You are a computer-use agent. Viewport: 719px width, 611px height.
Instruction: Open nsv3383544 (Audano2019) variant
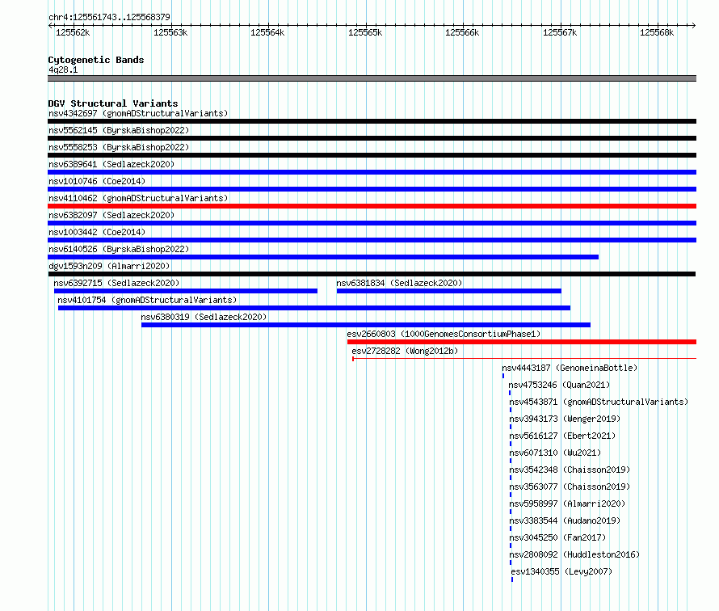click(565, 520)
